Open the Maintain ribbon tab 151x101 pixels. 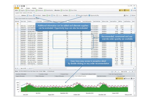34,8
